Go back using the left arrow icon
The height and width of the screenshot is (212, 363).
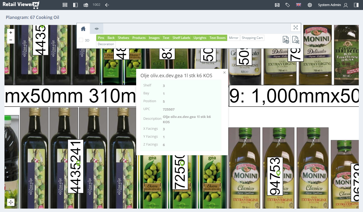[107, 5]
